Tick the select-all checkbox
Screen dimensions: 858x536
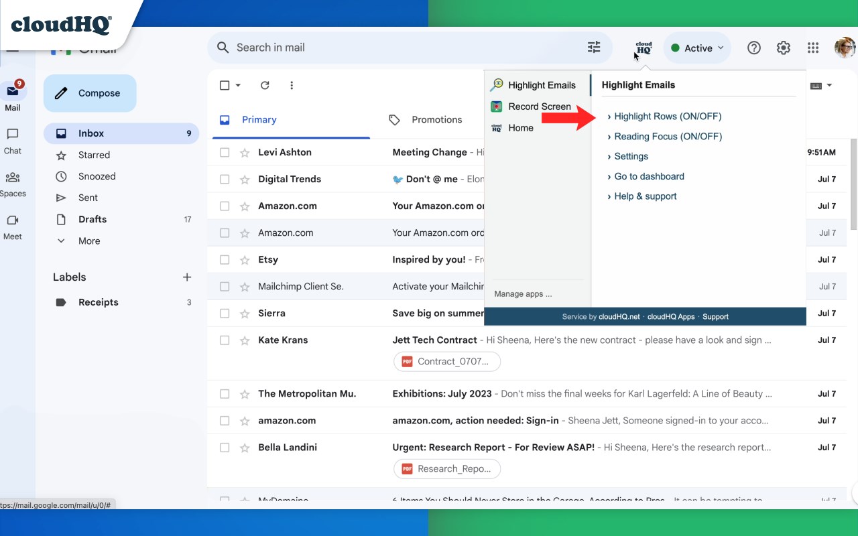point(225,85)
